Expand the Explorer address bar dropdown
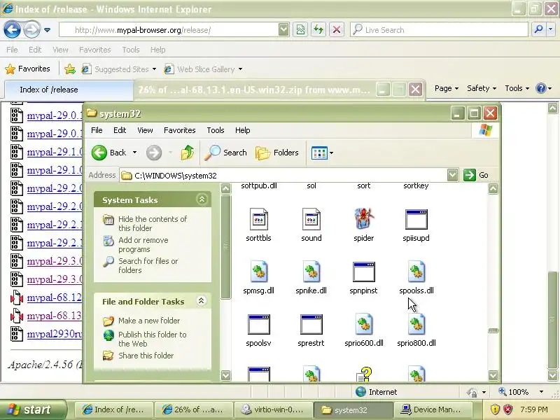The height and width of the screenshot is (420, 560). pos(452,175)
